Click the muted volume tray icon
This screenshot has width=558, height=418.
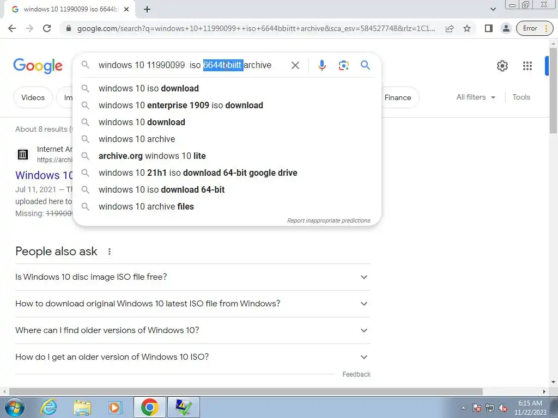pos(503,408)
